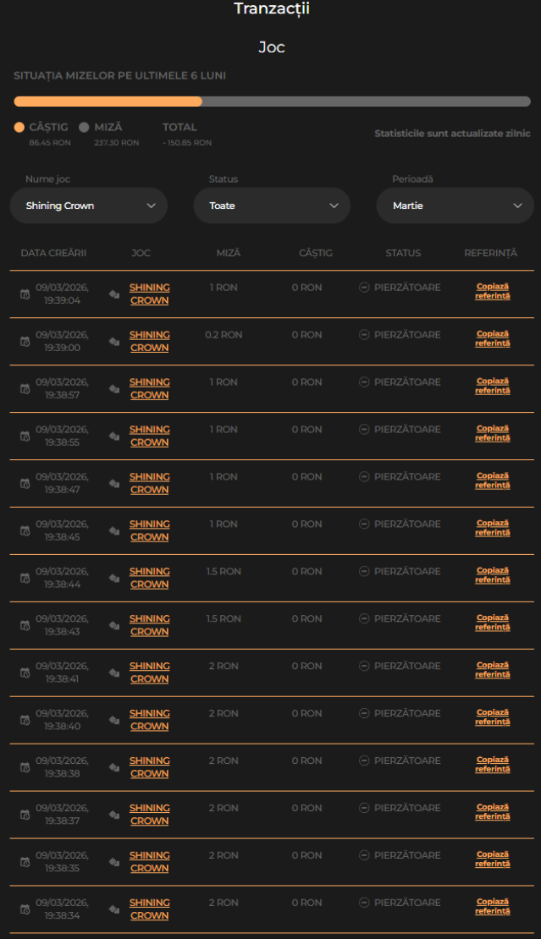Click game dice icon in 19:38:55 row
541x939 pixels.
[114, 436]
